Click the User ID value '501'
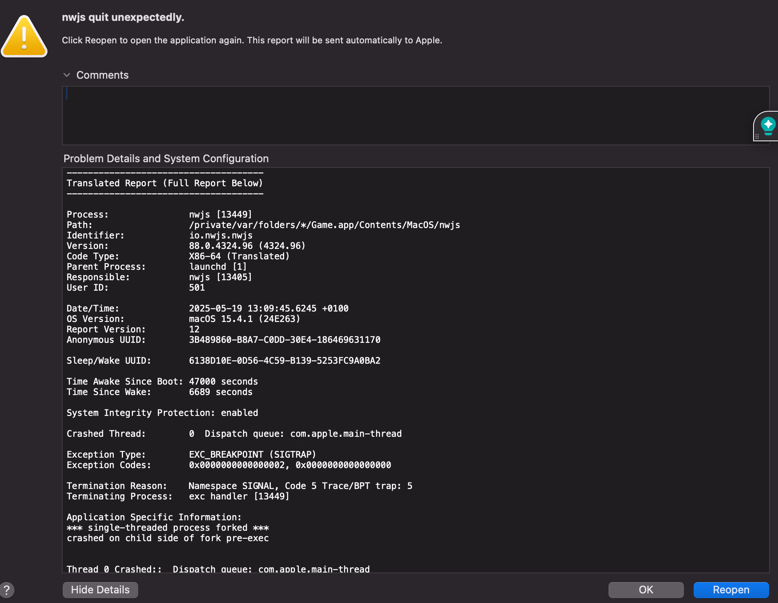 pos(197,287)
